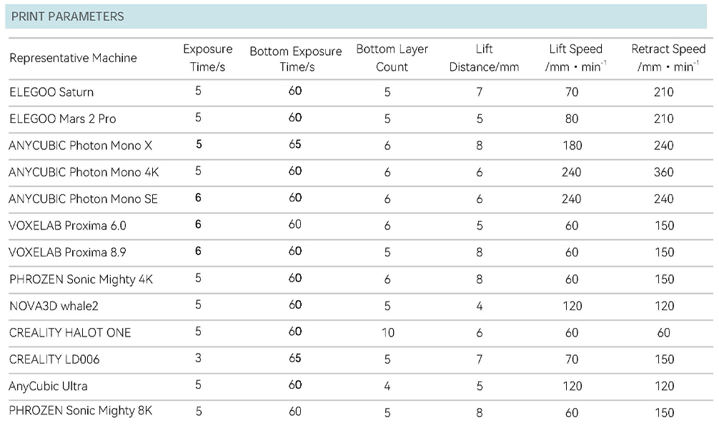Click the ELEGOO Mars 2 Pro row name

point(63,119)
